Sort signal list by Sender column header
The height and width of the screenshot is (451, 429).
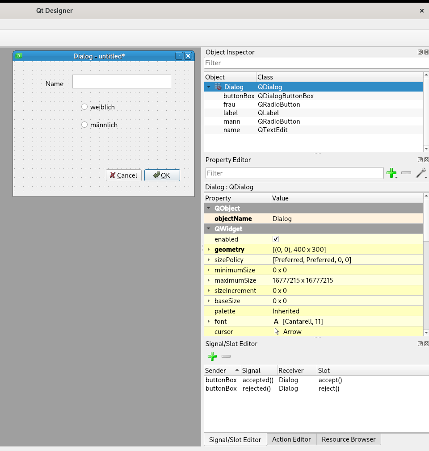click(222, 371)
